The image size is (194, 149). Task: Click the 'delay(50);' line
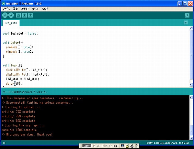pyautogui.click(x=14, y=84)
